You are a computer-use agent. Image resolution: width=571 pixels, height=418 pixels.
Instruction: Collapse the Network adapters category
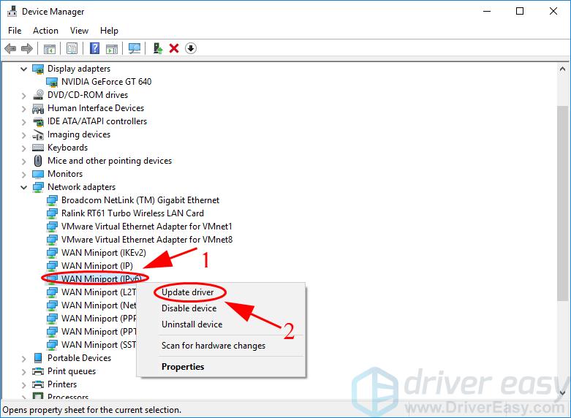tap(23, 187)
